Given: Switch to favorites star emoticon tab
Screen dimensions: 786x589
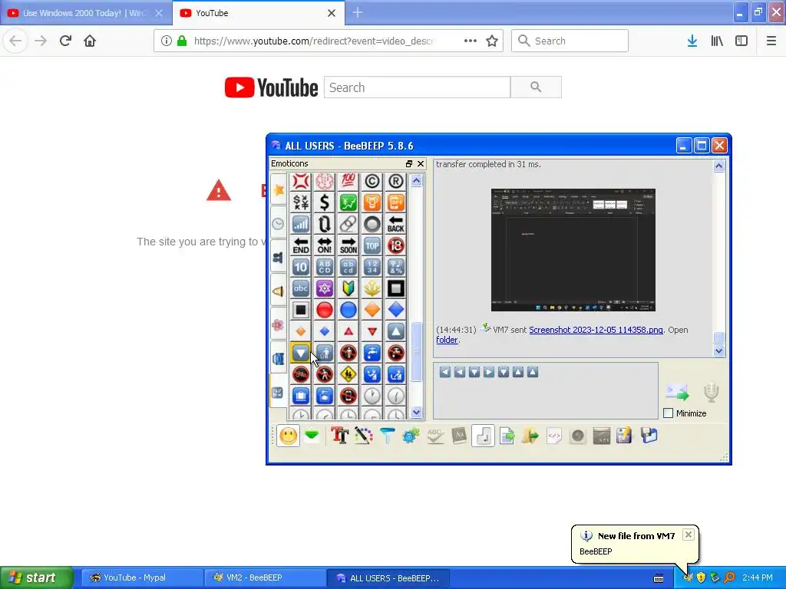Looking at the screenshot, I should point(278,190).
